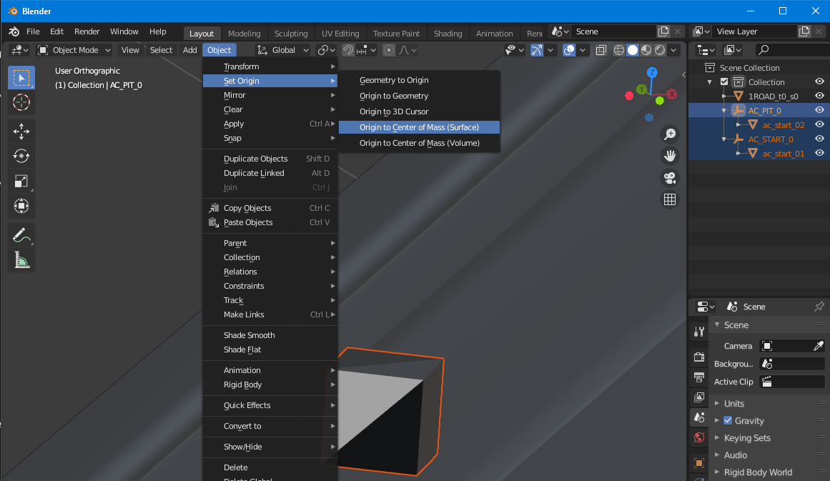Select the Rotate tool
830x481 pixels.
tap(21, 156)
